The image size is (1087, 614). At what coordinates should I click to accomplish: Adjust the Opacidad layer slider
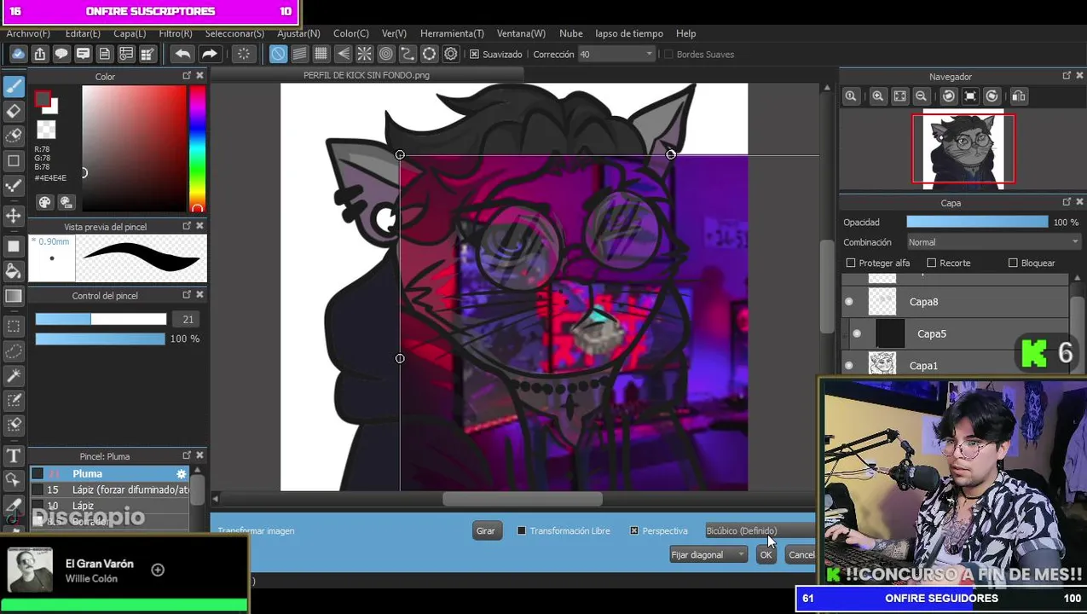point(977,222)
